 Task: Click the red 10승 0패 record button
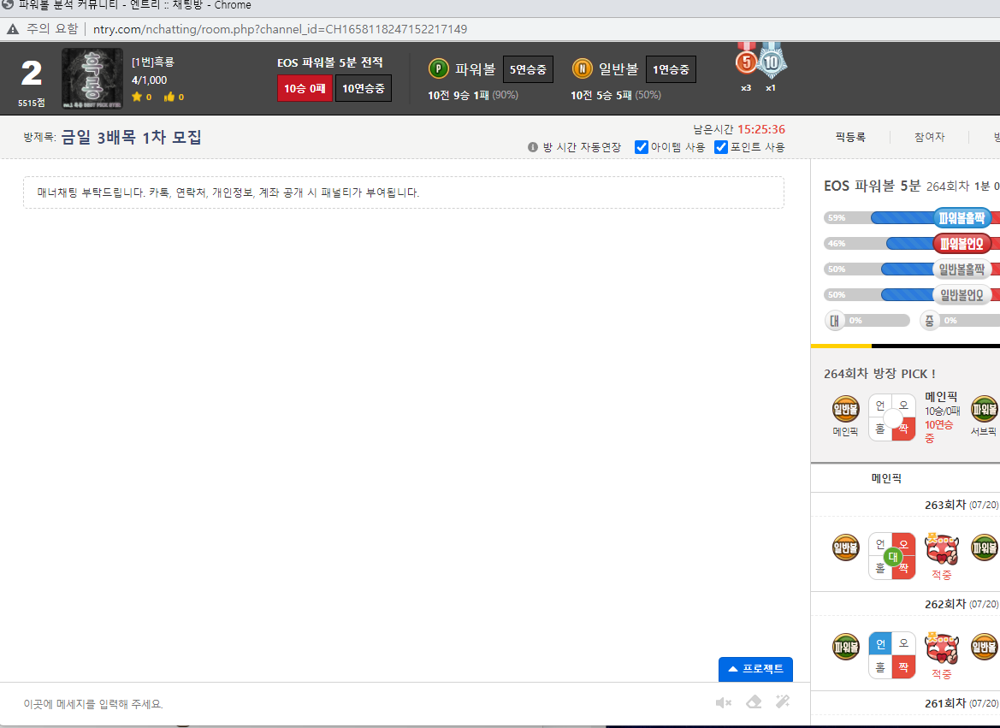coord(305,88)
